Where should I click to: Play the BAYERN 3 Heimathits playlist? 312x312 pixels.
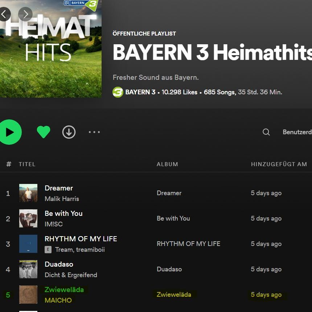[9, 132]
